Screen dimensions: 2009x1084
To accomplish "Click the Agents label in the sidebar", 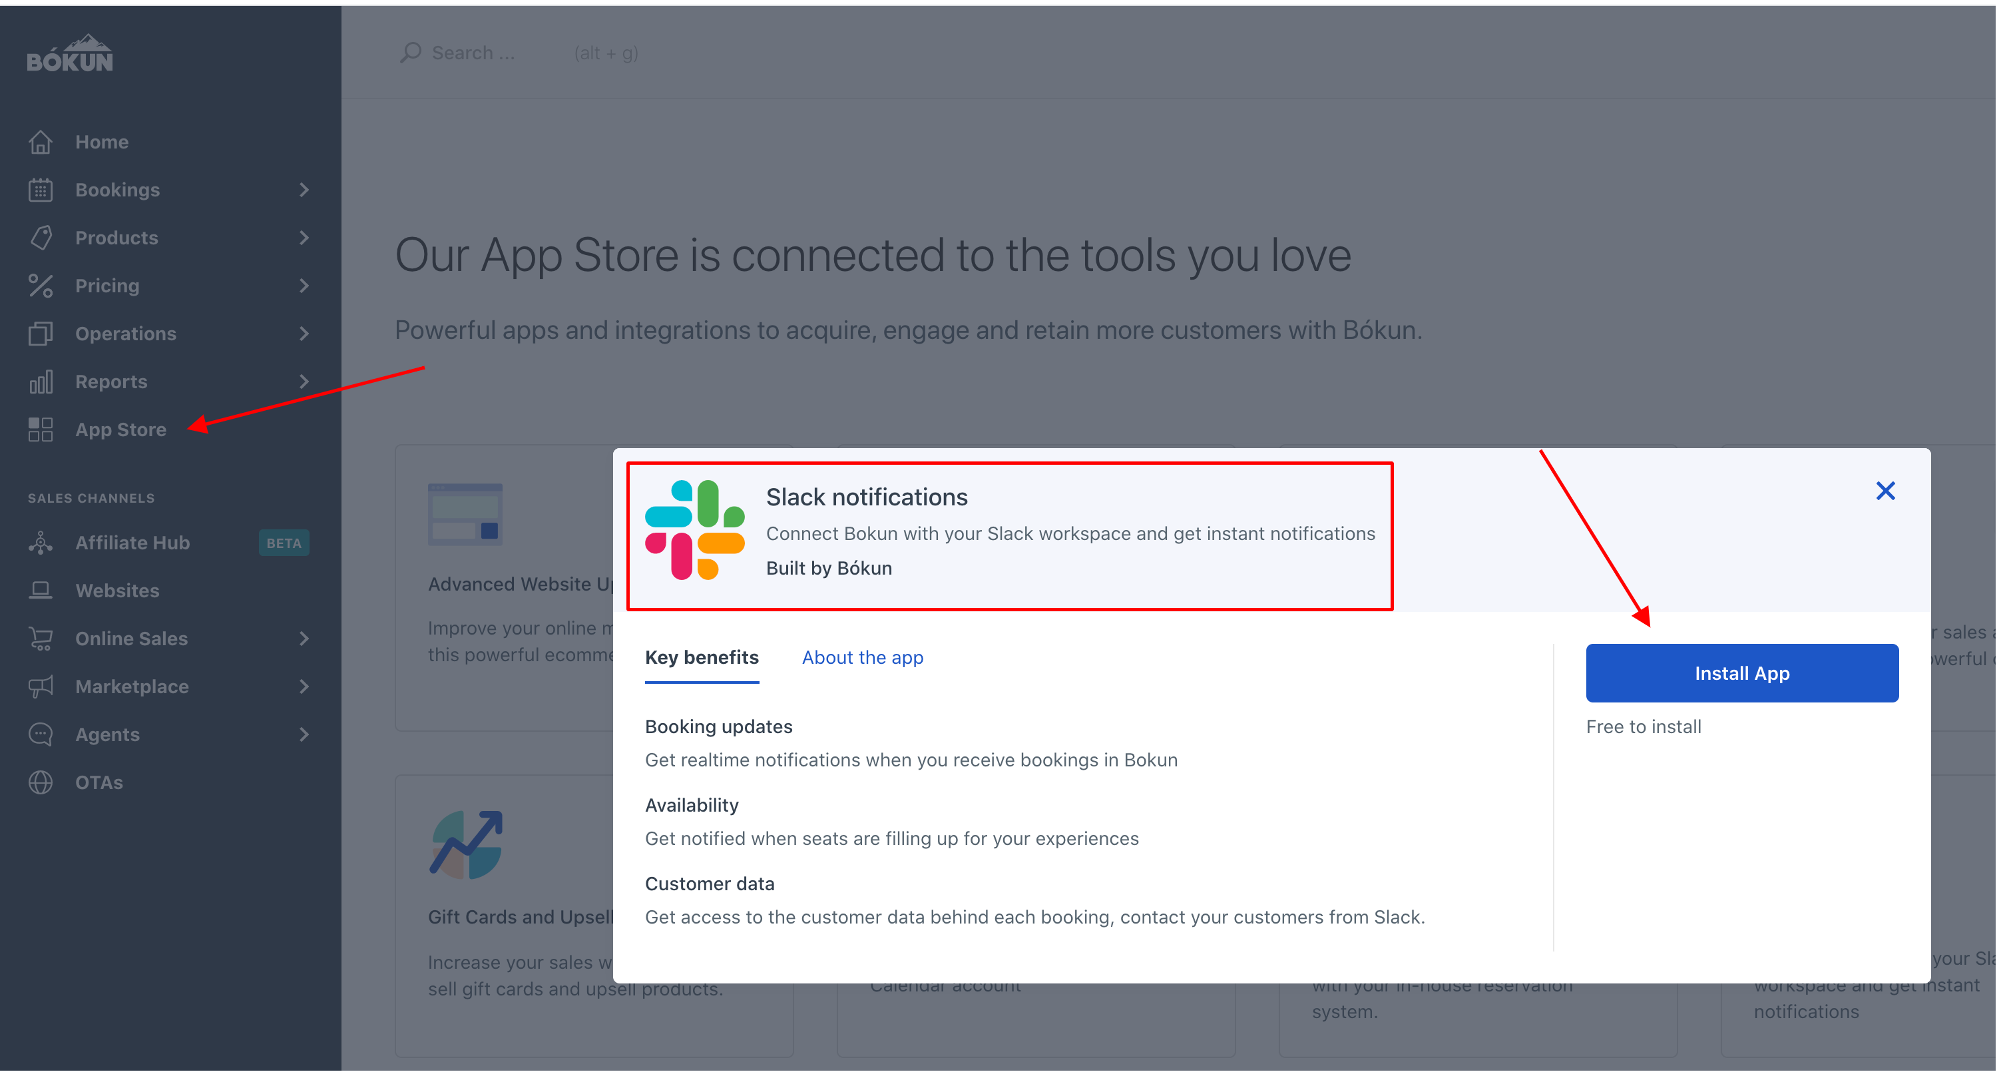I will pyautogui.click(x=109, y=739).
